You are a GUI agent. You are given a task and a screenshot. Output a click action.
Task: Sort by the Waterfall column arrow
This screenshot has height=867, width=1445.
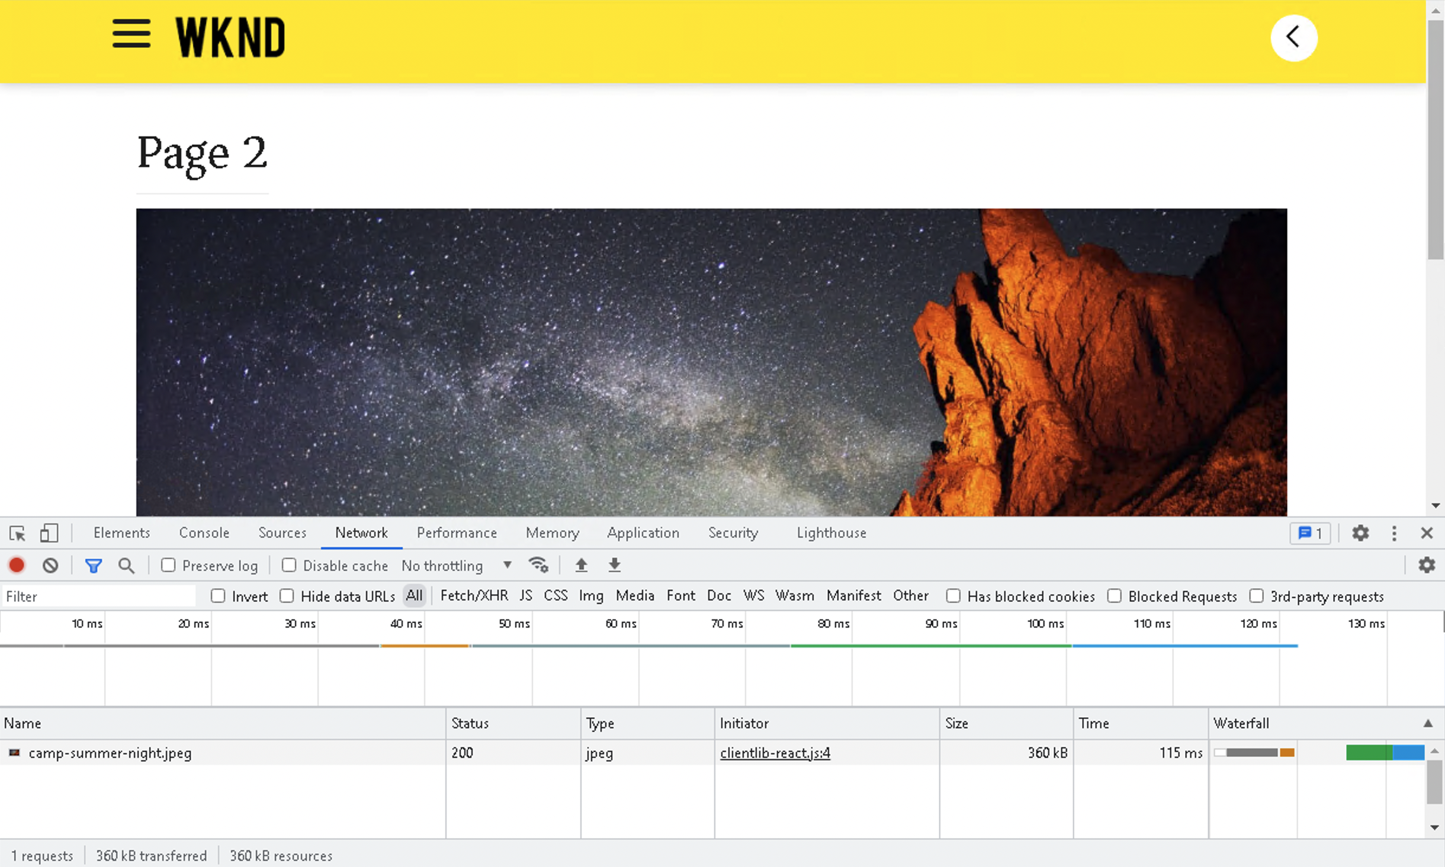pos(1428,723)
